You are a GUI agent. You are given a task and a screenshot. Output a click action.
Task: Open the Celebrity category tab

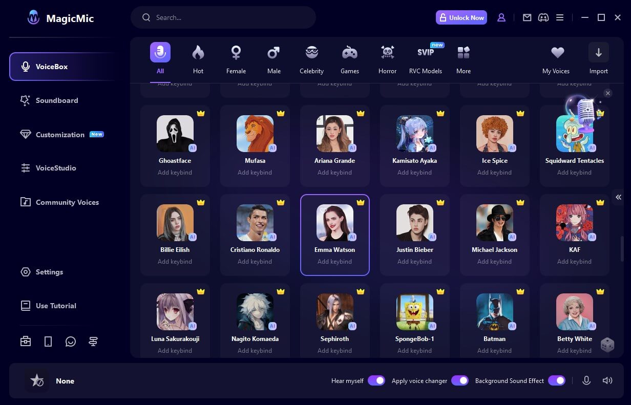pos(311,58)
